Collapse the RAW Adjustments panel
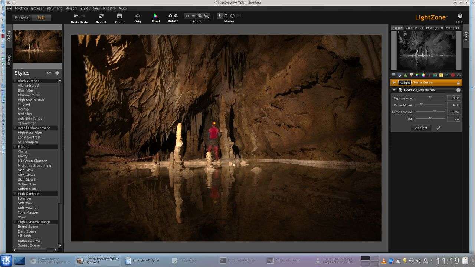 point(394,90)
